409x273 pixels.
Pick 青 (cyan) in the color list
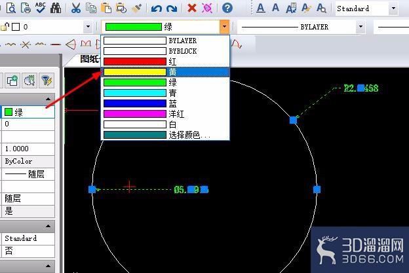[x=165, y=93]
